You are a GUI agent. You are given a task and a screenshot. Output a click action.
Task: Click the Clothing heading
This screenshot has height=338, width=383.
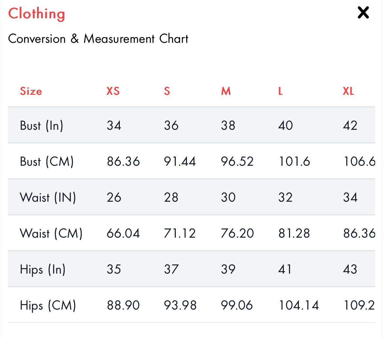pos(37,14)
